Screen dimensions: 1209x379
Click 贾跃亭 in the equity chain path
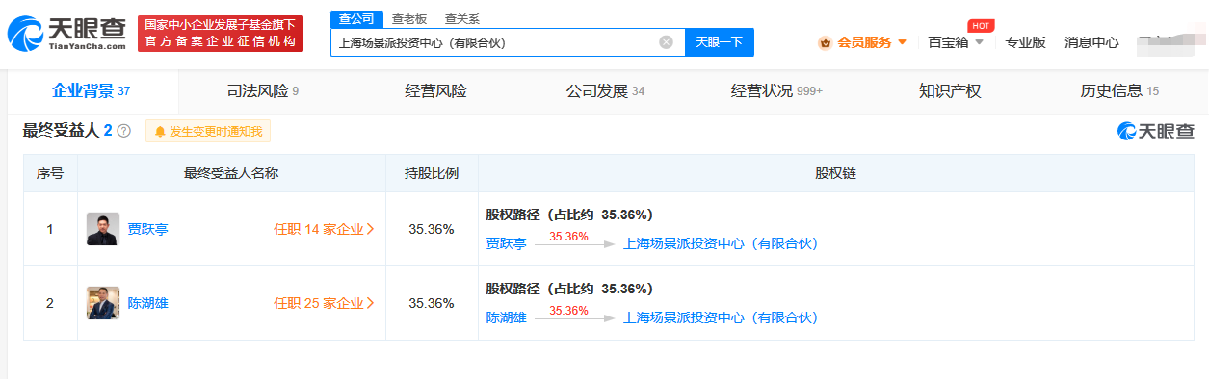[x=506, y=244]
